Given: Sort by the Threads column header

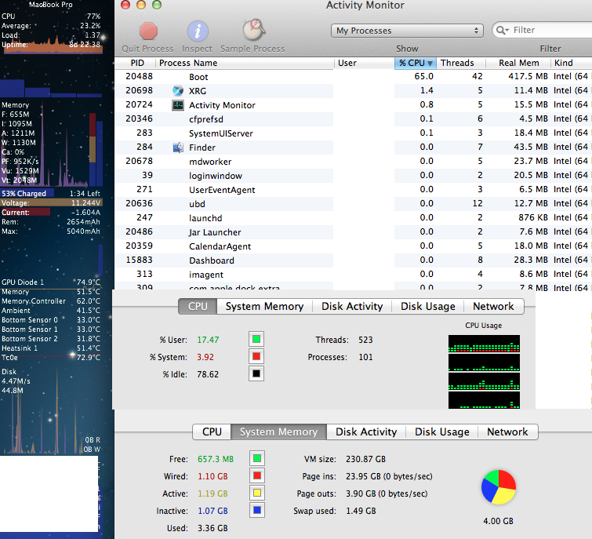Looking at the screenshot, I should [x=461, y=63].
